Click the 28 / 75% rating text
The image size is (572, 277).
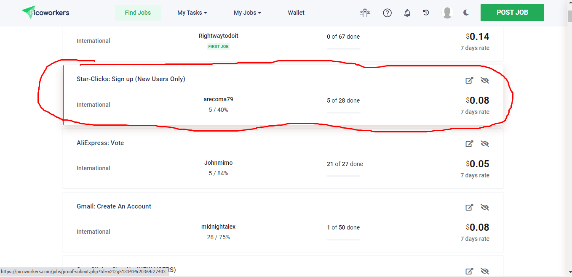pos(219,237)
